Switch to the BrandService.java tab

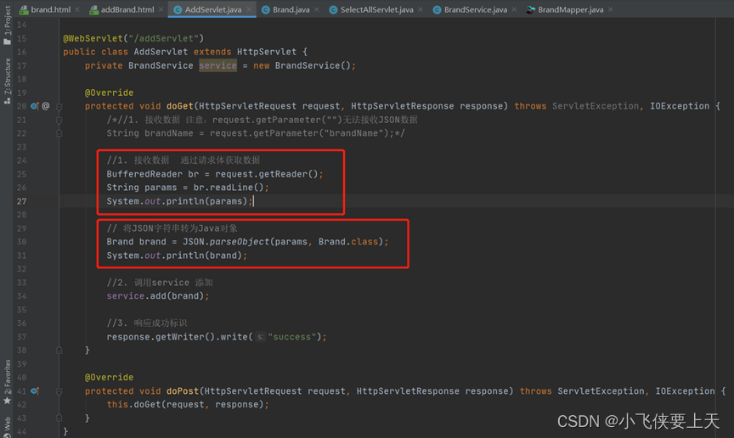(x=476, y=9)
